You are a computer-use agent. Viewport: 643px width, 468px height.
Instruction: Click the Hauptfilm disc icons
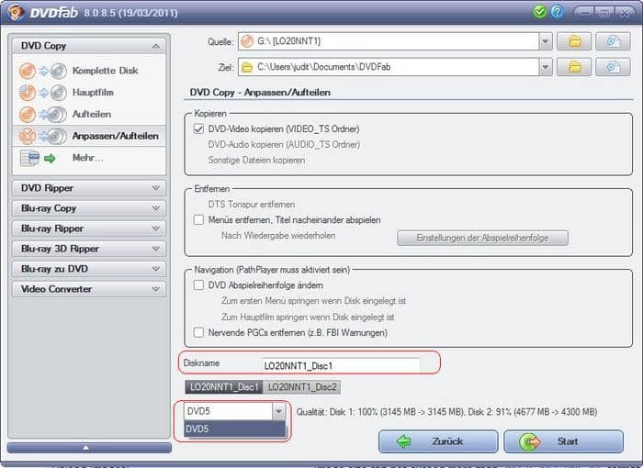[x=42, y=93]
